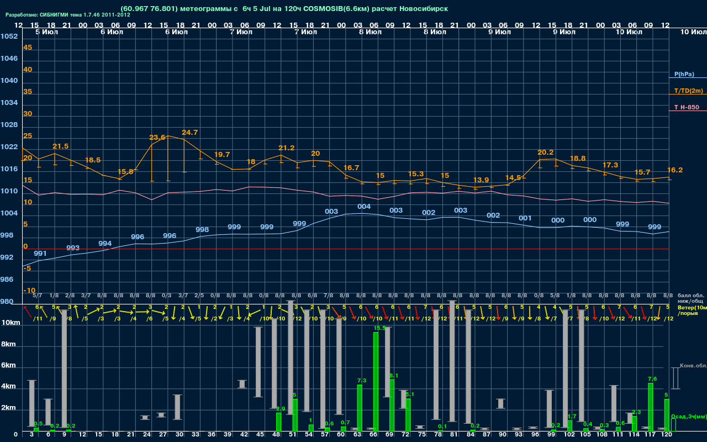
Task: Click the 3/7 cloud cover value
Action: 183,296
